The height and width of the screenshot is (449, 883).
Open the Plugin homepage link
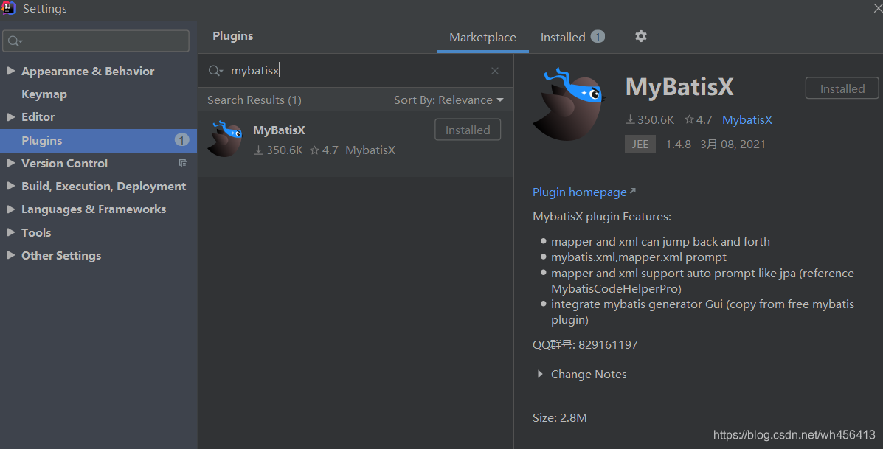[x=584, y=192]
